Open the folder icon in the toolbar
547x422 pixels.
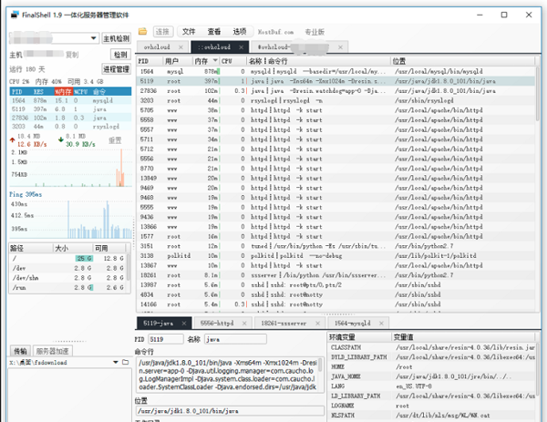pyautogui.click(x=142, y=31)
